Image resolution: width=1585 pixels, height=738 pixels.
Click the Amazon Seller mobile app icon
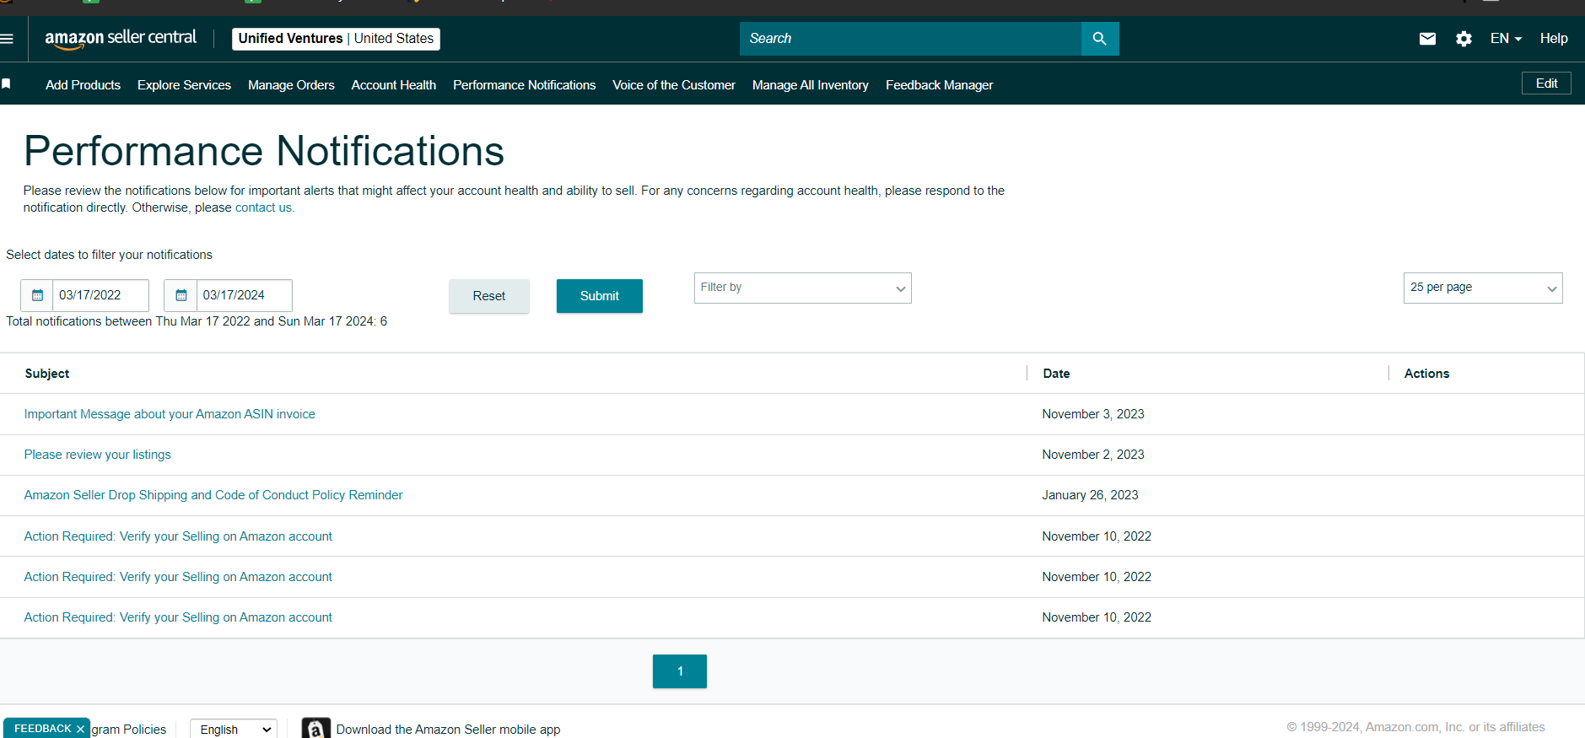pyautogui.click(x=315, y=729)
